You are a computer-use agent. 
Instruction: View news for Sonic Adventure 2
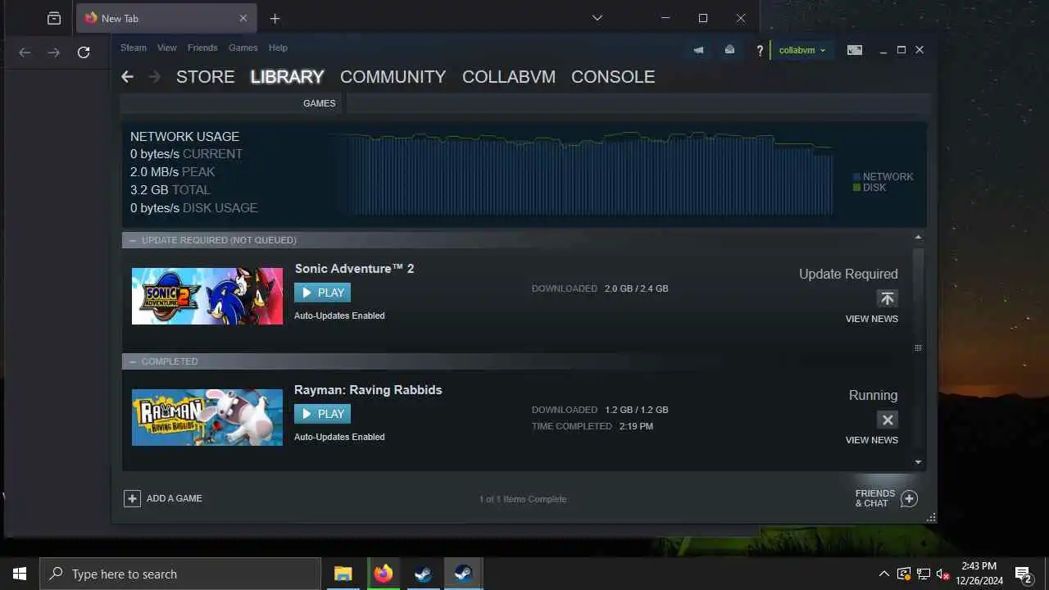point(872,319)
